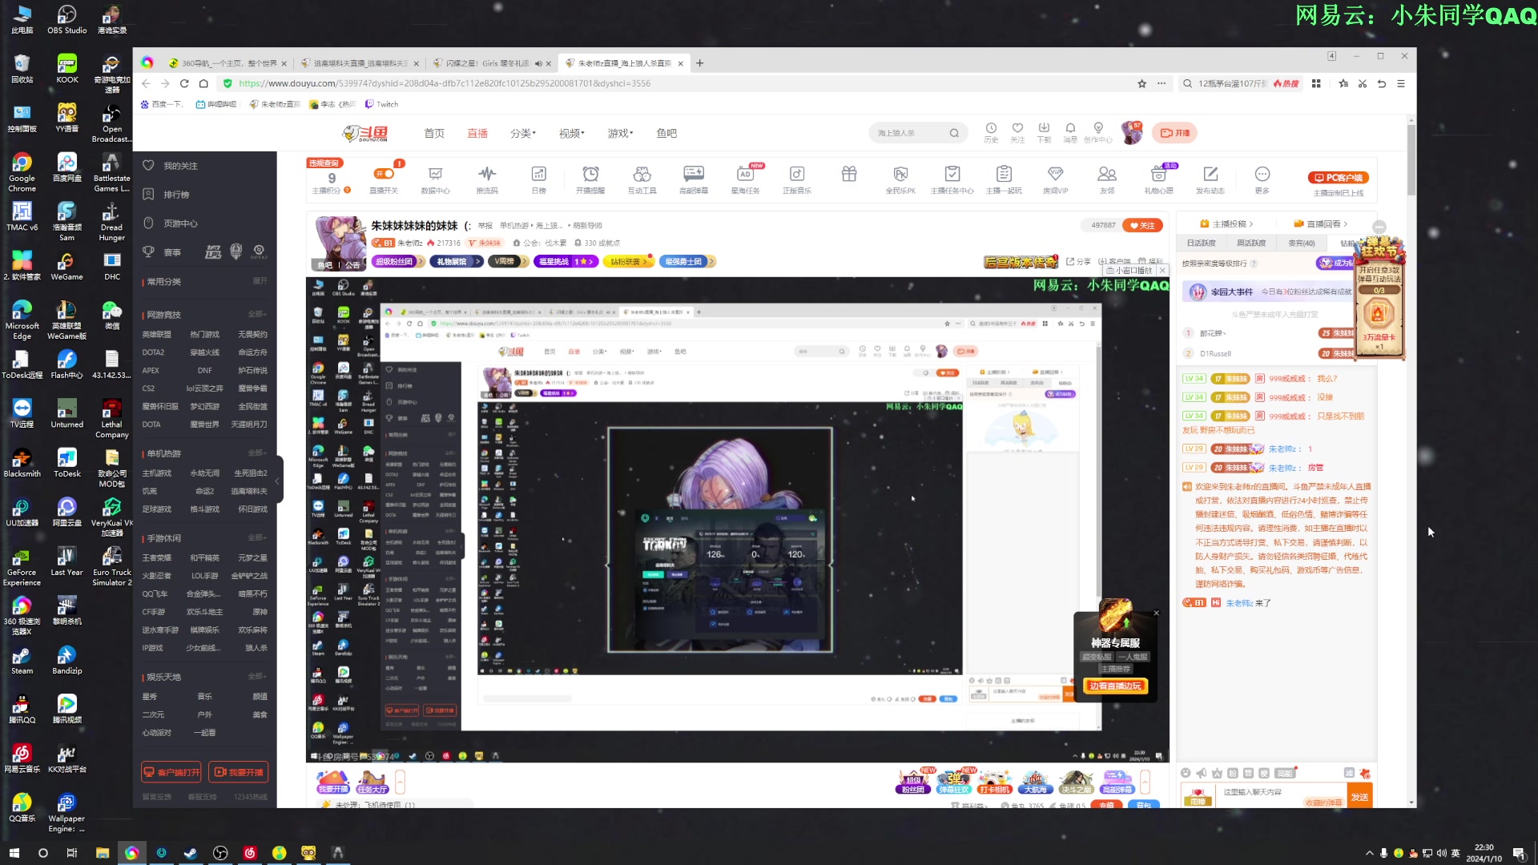Image resolution: width=1538 pixels, height=865 pixels.
Task: Bookmark page with browser star icon
Action: (x=1142, y=83)
